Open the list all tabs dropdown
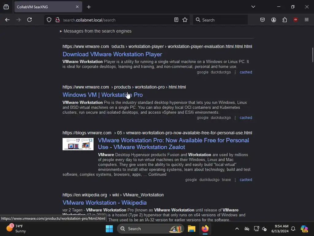The image size is (314, 236). (x=253, y=7)
